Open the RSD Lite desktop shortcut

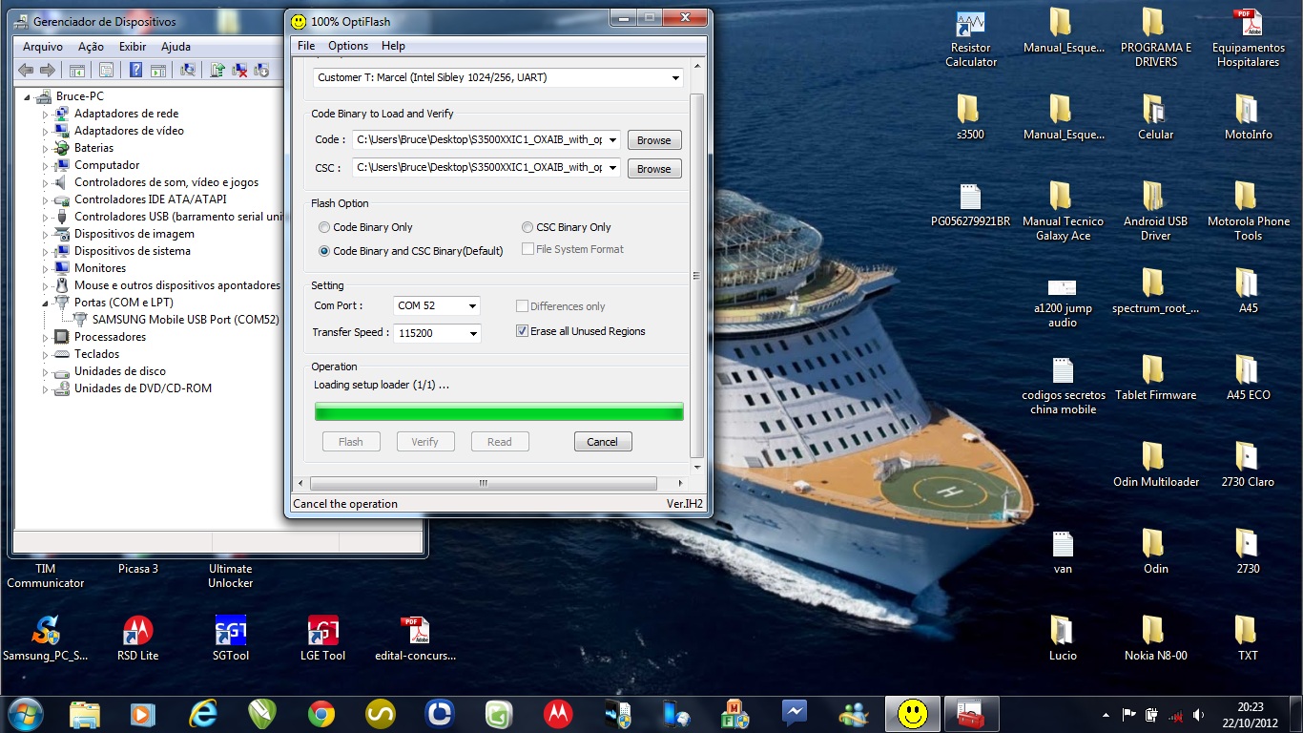click(137, 639)
